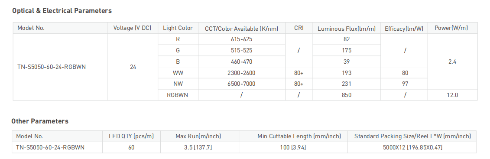490x159 pixels.
Task: Click the Power(W/m) column header
Action: [452, 28]
